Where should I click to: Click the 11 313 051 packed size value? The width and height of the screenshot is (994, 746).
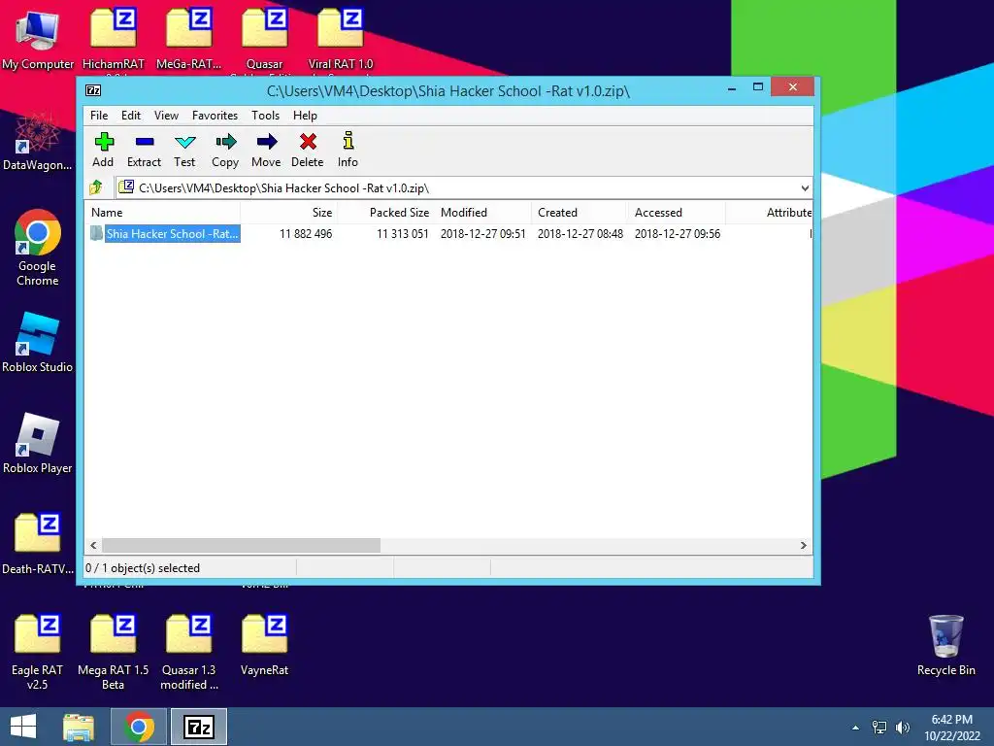point(403,233)
